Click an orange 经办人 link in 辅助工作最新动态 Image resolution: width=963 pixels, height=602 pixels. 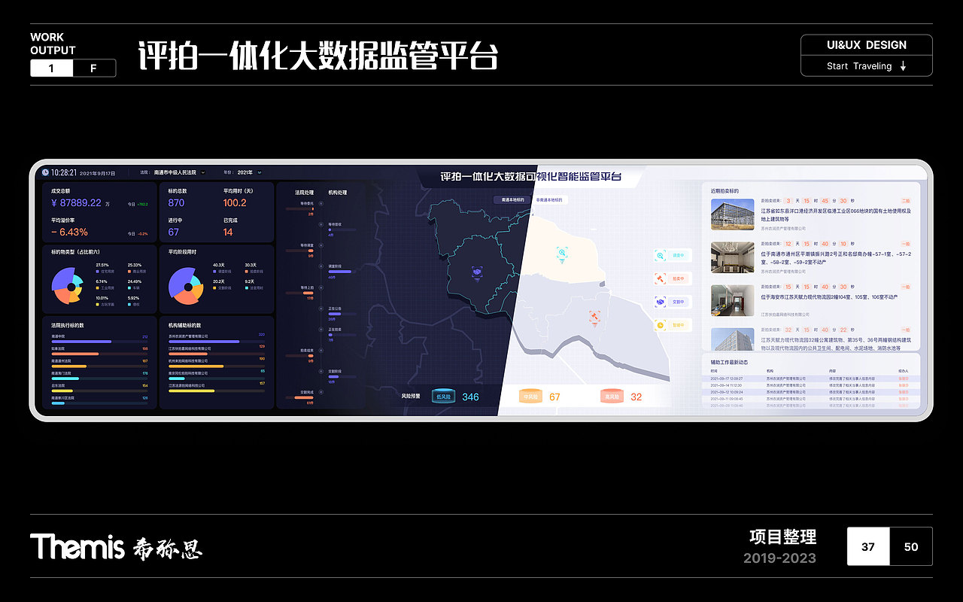pos(904,379)
